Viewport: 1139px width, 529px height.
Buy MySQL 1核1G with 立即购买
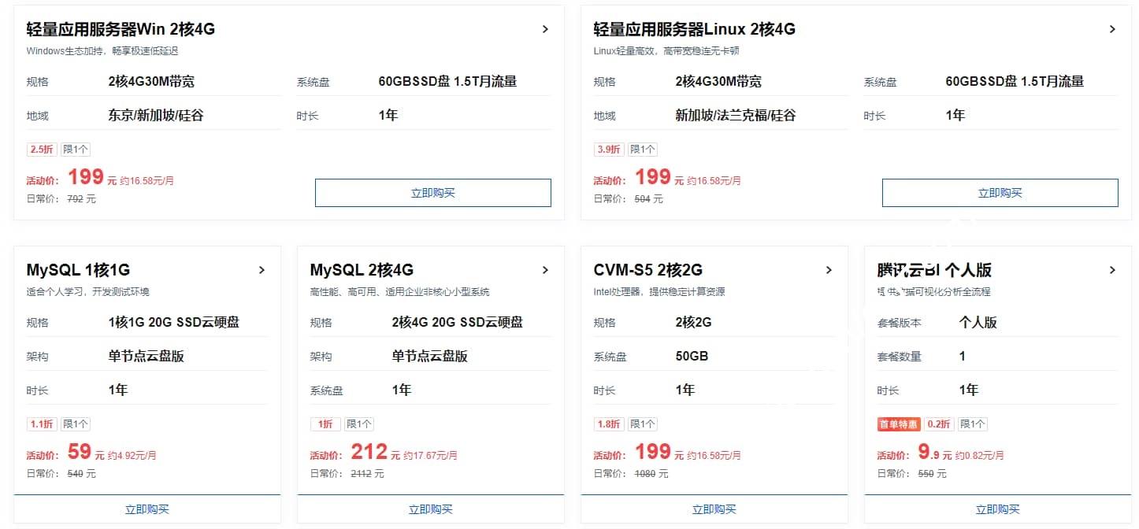147,509
